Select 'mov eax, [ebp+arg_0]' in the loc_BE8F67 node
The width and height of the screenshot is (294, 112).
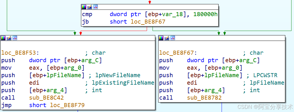pyautogui.click(x=201, y=68)
